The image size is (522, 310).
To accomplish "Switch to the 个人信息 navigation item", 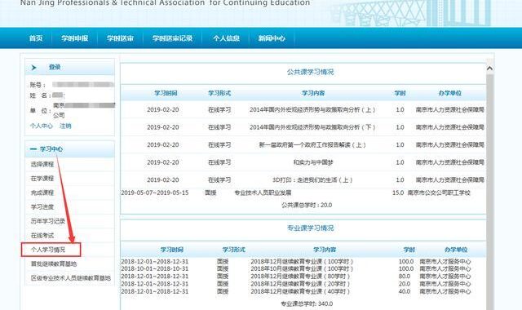I will [227, 38].
